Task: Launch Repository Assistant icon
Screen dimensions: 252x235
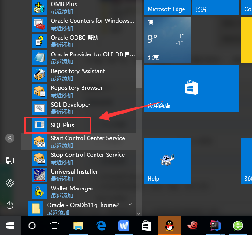Action: tap(40, 74)
